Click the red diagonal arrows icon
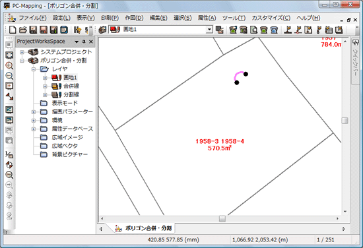 pyautogui.click(x=9, y=96)
